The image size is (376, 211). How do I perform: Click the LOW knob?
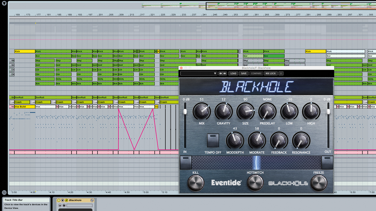289,111
